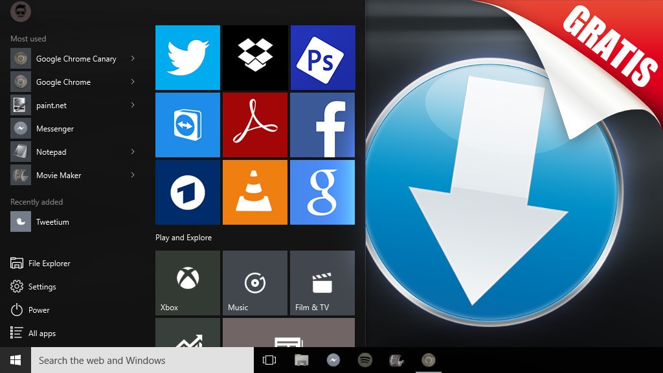This screenshot has width=663, height=373.
Task: Launch VLC media player tile
Action: pyautogui.click(x=254, y=192)
